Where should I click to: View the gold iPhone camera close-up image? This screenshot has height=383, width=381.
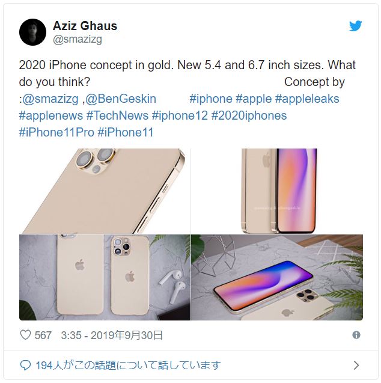105,191
